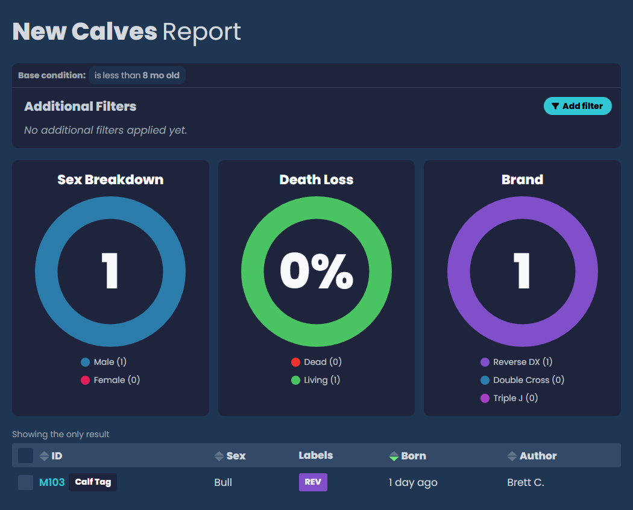This screenshot has height=510, width=633.
Task: Sort table by Author column arrows
Action: point(512,456)
